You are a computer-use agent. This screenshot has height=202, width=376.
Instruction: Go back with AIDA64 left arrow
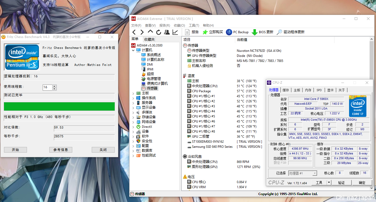[x=134, y=32]
